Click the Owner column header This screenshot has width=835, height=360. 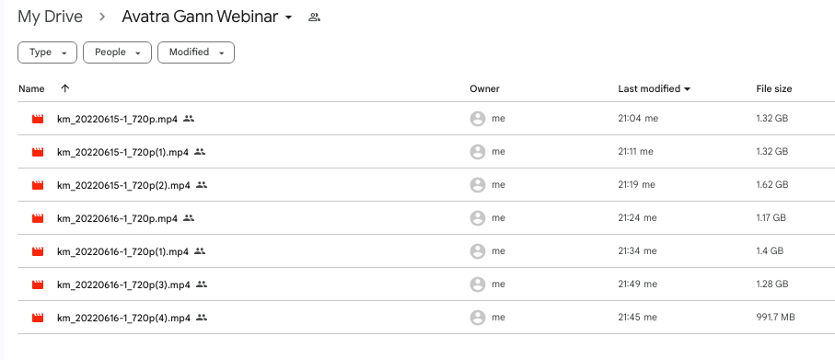click(x=484, y=89)
